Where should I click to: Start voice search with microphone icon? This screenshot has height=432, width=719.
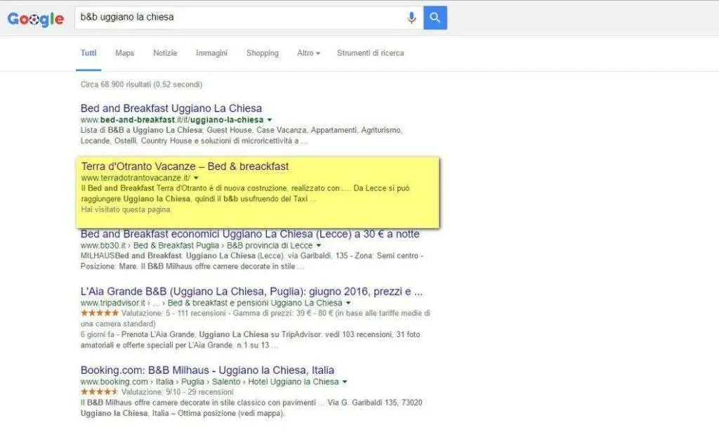pyautogui.click(x=411, y=18)
